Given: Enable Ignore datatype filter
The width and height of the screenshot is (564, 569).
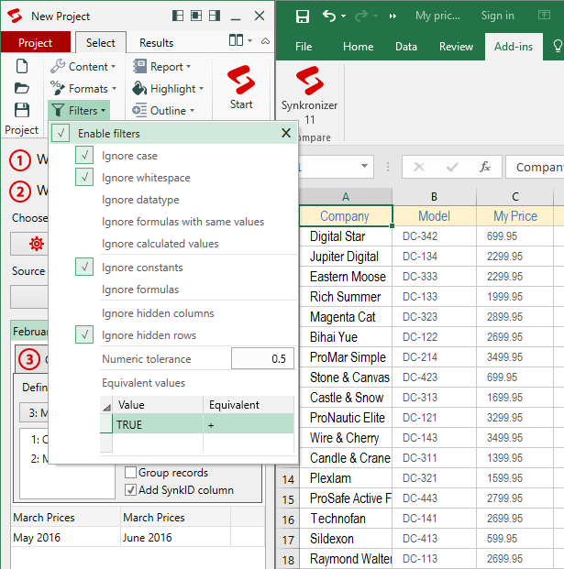Looking at the screenshot, I should [140, 200].
